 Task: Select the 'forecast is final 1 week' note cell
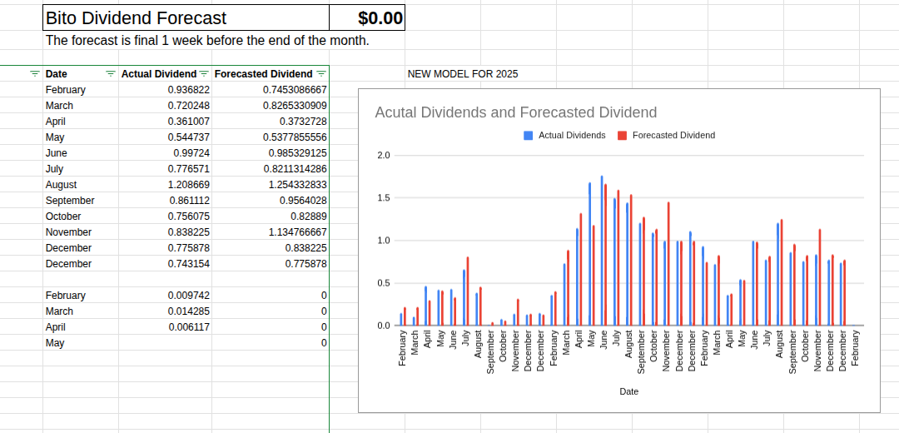coord(207,41)
